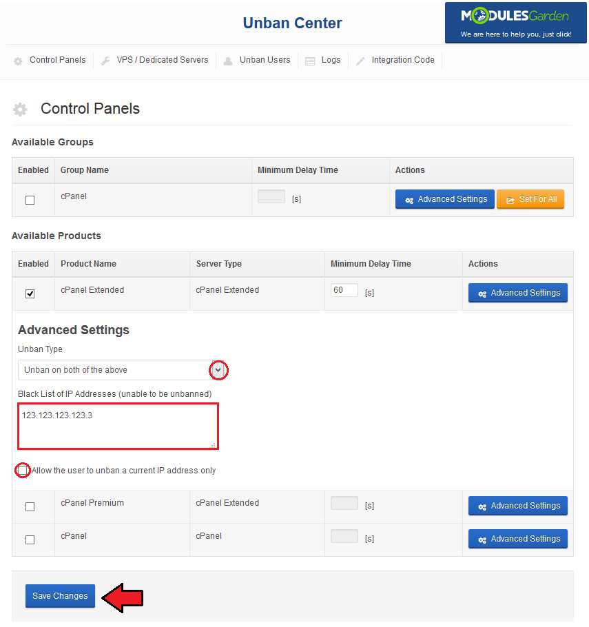Viewport: 589px width, 627px height.
Task: Click gears icon in cPanel Premium Advanced Settings button
Action: (x=482, y=506)
